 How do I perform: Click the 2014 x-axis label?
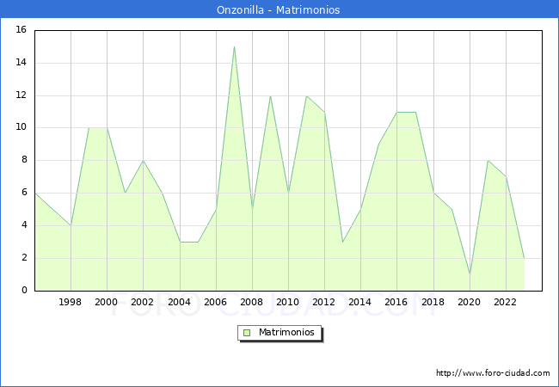[x=360, y=302]
